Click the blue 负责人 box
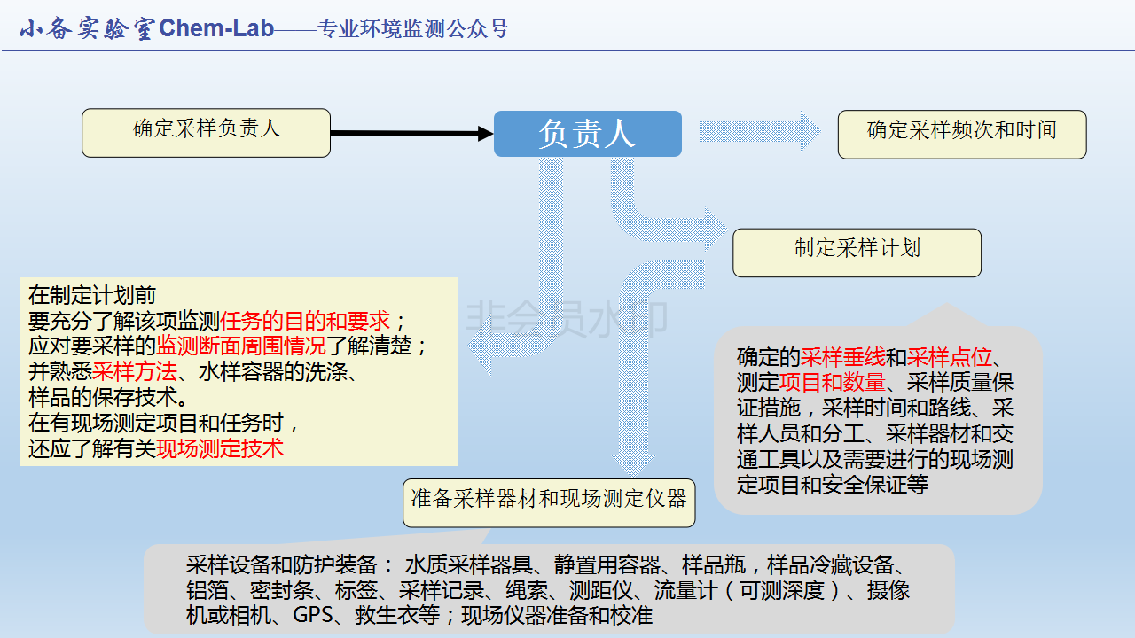Image resolution: width=1135 pixels, height=638 pixels. [x=587, y=134]
